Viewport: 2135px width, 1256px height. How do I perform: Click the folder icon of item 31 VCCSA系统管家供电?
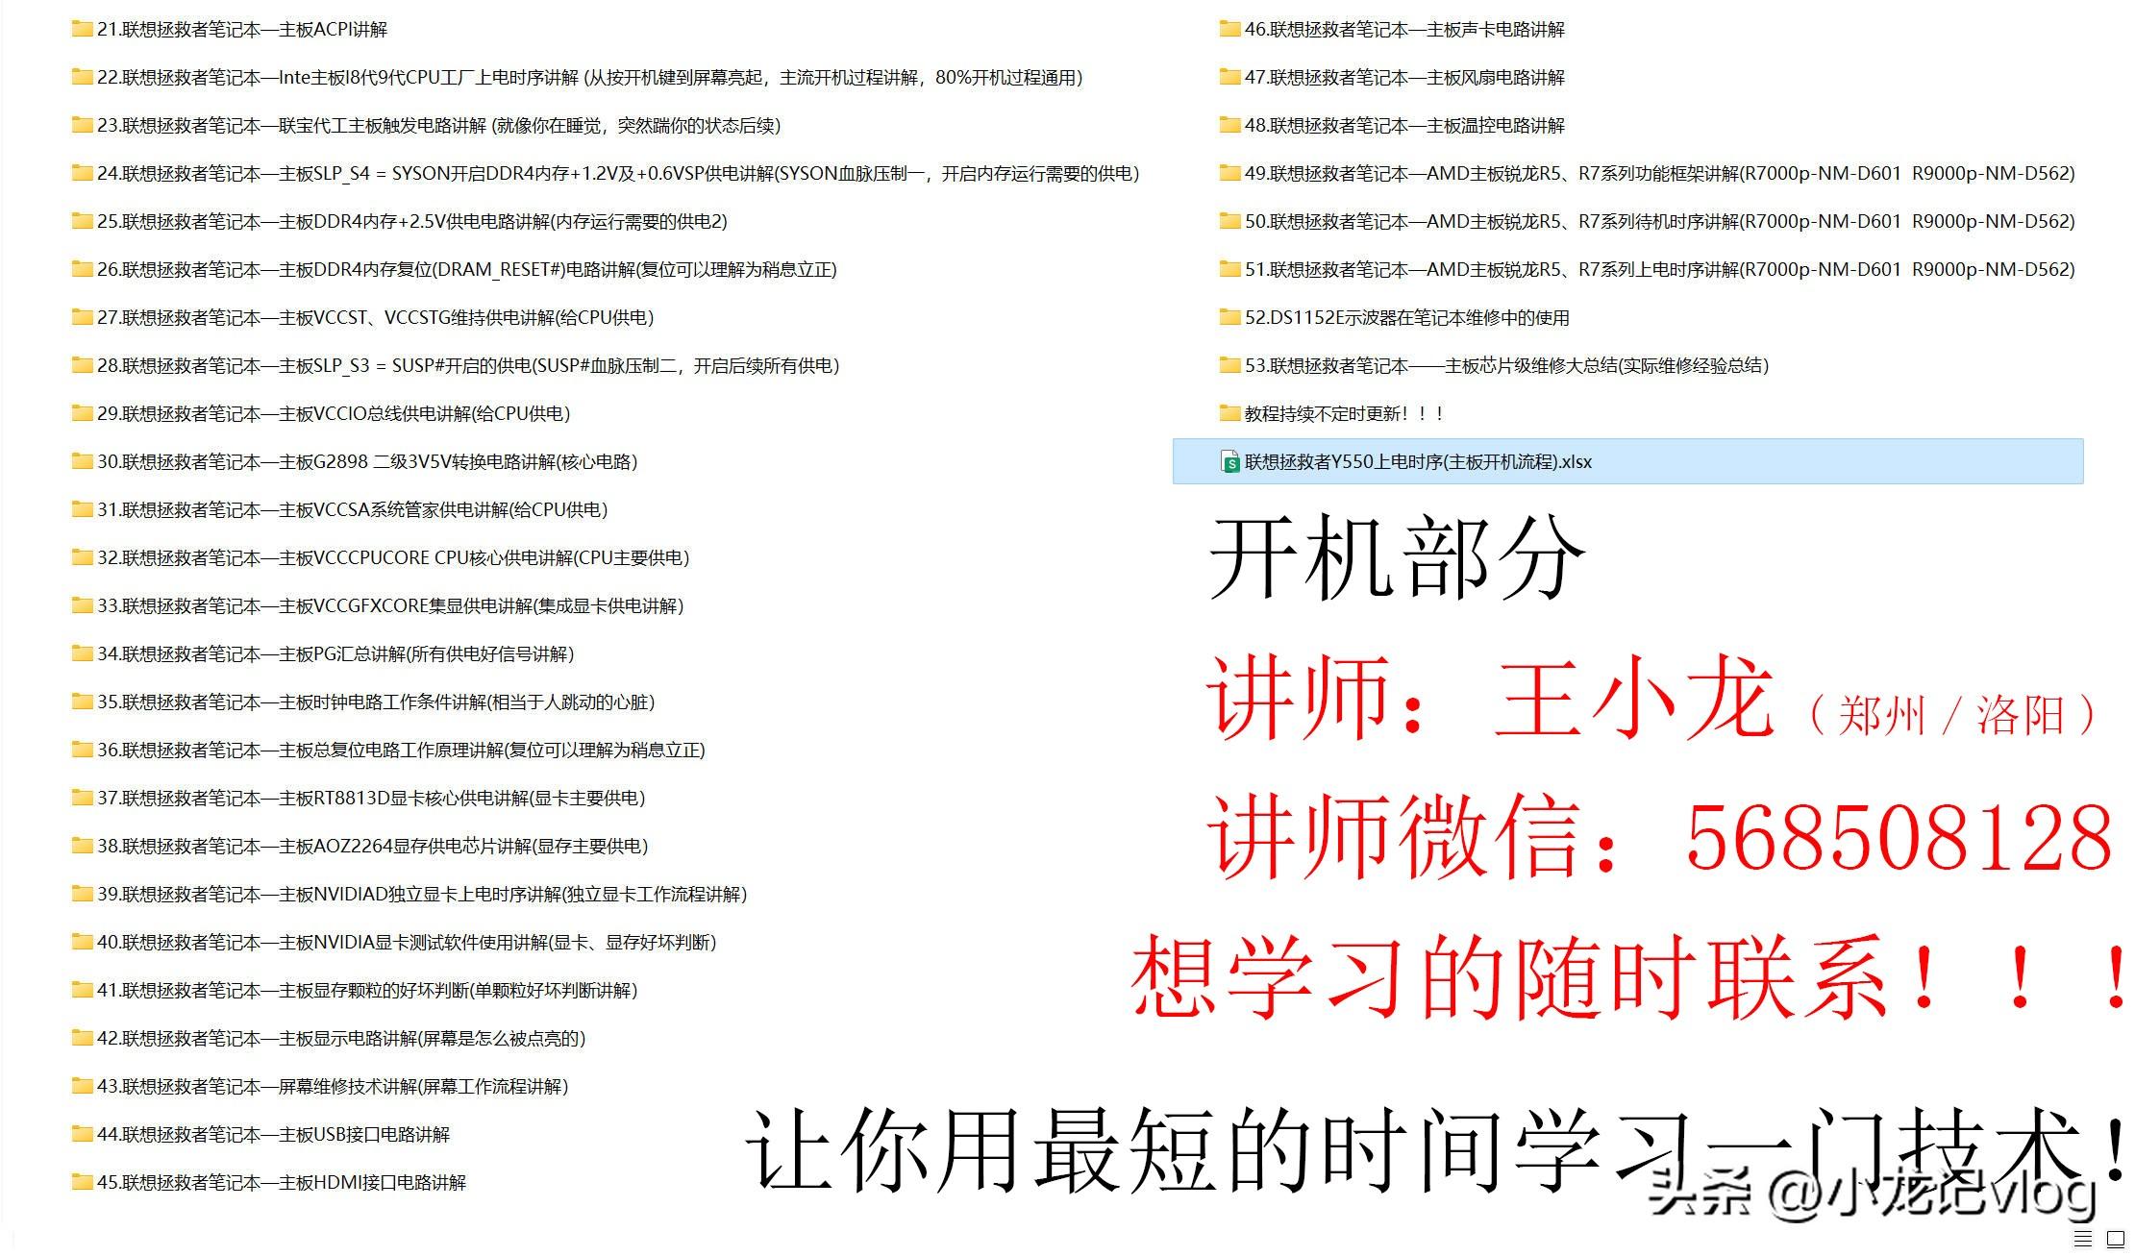(82, 509)
